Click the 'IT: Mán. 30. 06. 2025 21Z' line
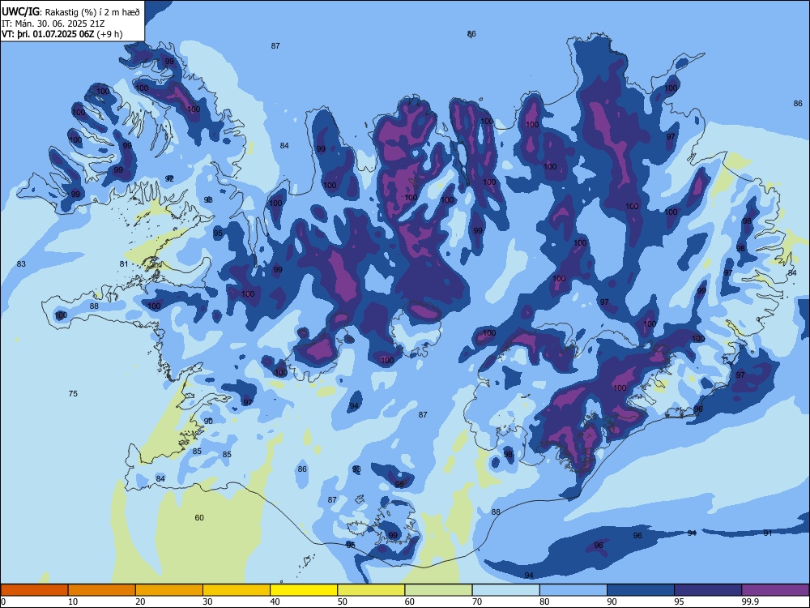 53,24
